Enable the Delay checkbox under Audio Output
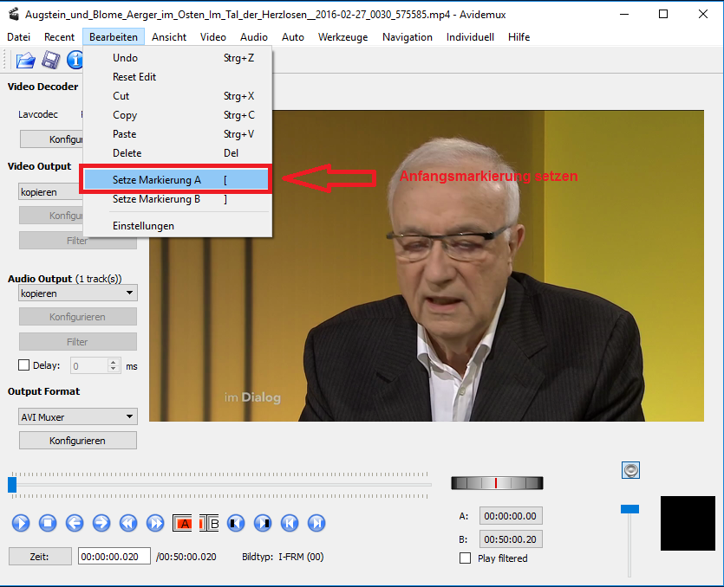724x587 pixels. 24,365
